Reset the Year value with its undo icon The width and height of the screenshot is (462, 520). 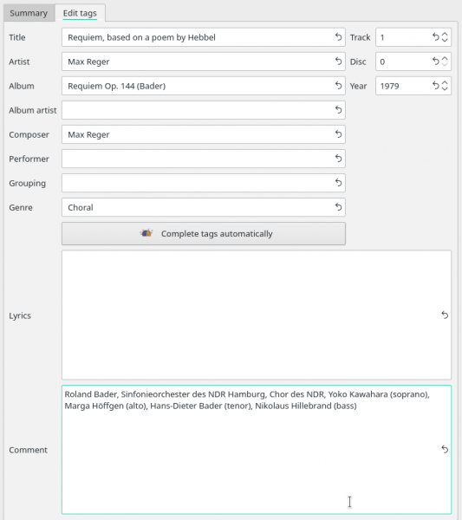[x=435, y=86]
